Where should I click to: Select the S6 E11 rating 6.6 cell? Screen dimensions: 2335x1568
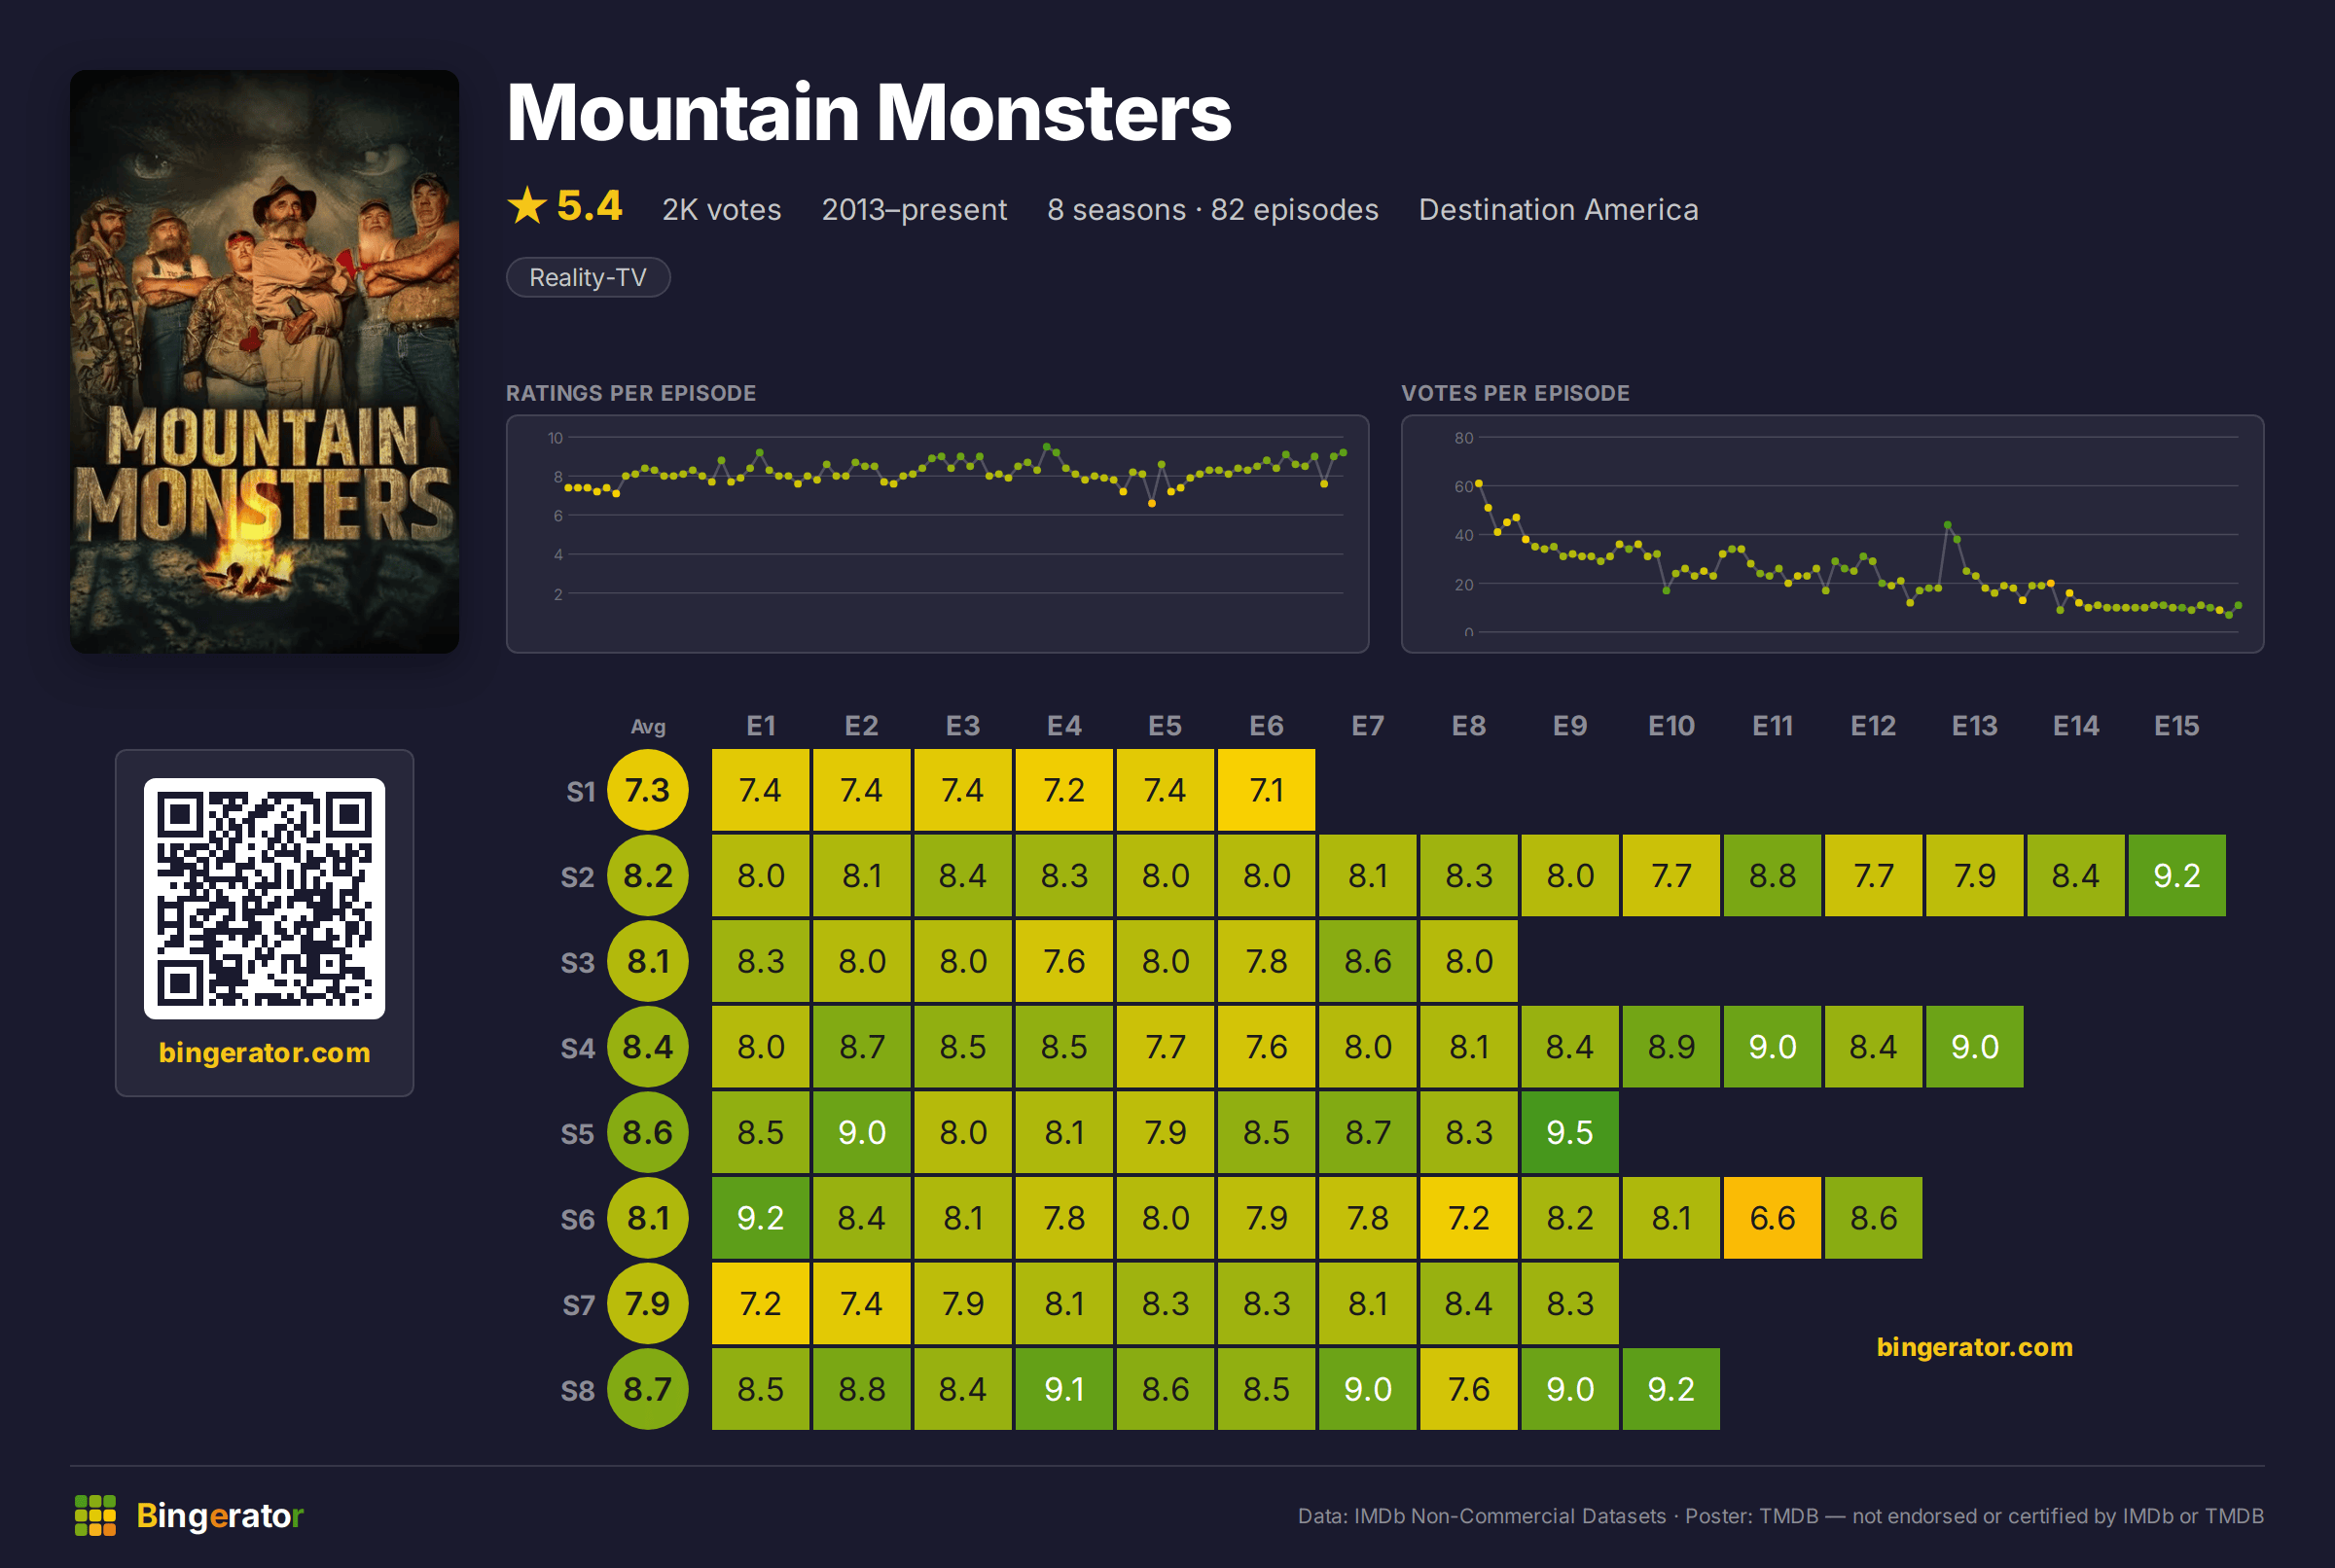tap(1772, 1218)
